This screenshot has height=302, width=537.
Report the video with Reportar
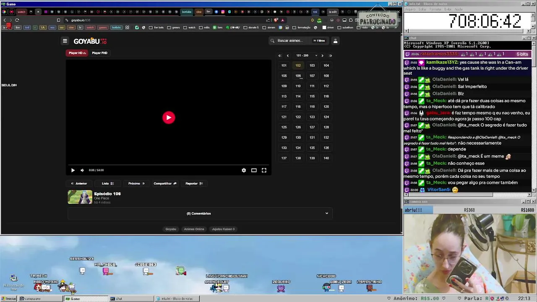[194, 183]
